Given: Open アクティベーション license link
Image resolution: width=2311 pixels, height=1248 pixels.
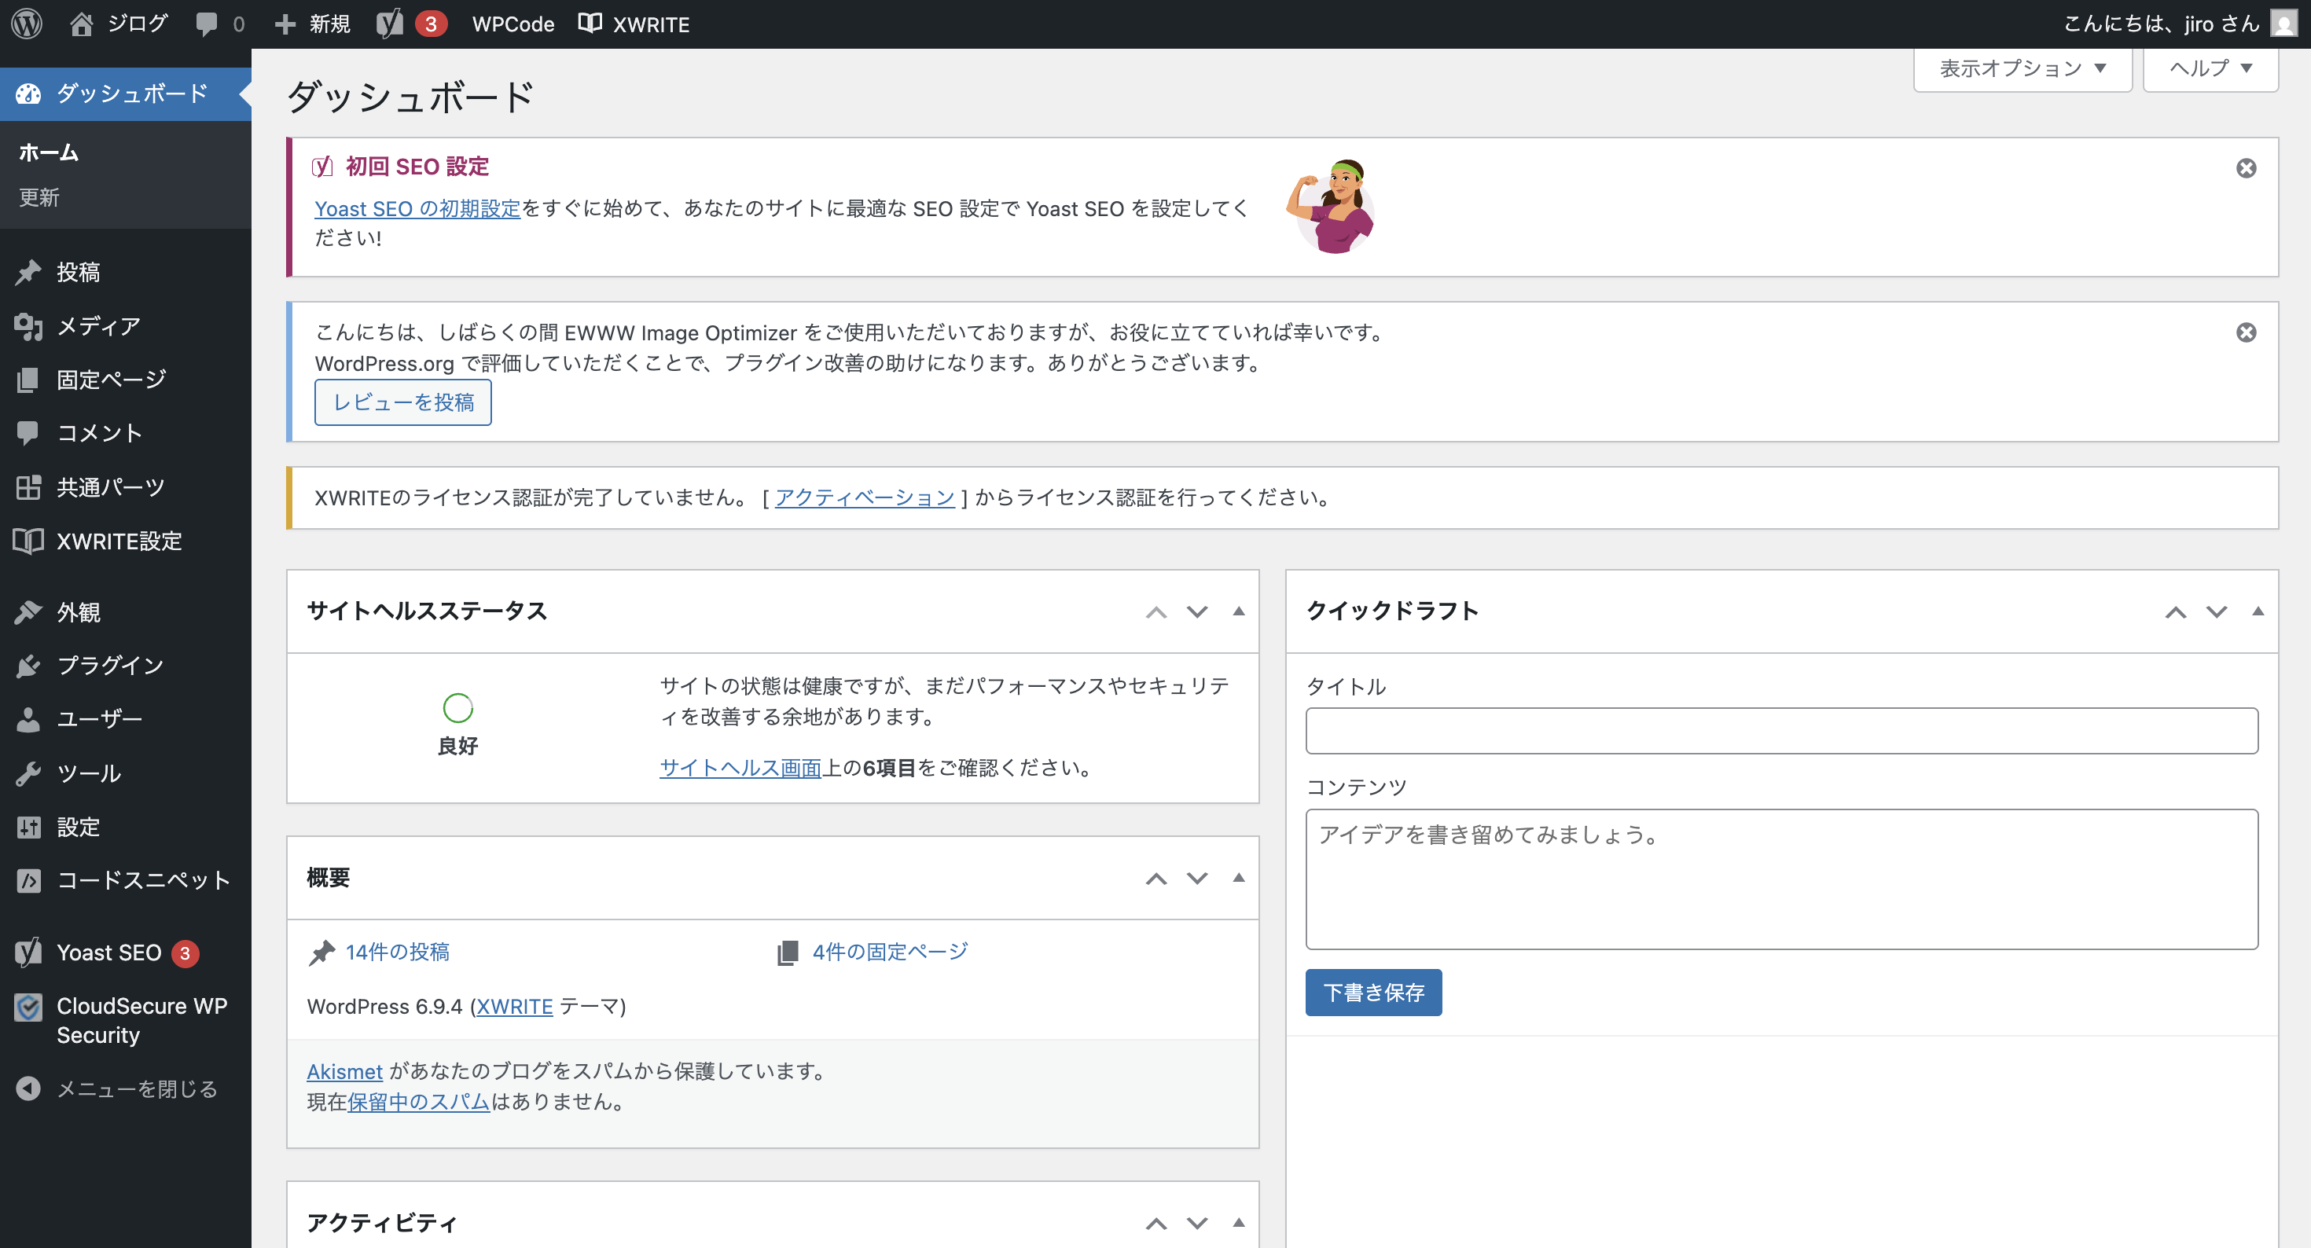Looking at the screenshot, I should 865,497.
